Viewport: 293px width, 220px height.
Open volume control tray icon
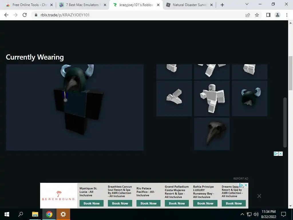click(x=256, y=214)
